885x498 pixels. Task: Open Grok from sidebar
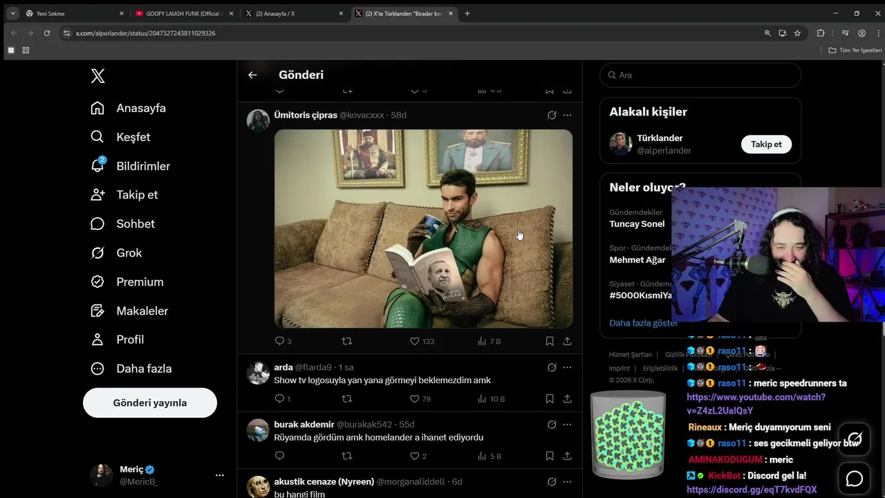116,253
